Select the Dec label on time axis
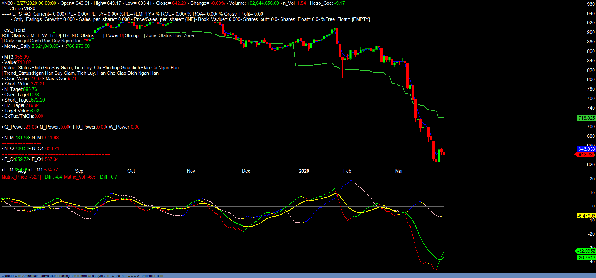This screenshot has width=596, height=278. 246,171
